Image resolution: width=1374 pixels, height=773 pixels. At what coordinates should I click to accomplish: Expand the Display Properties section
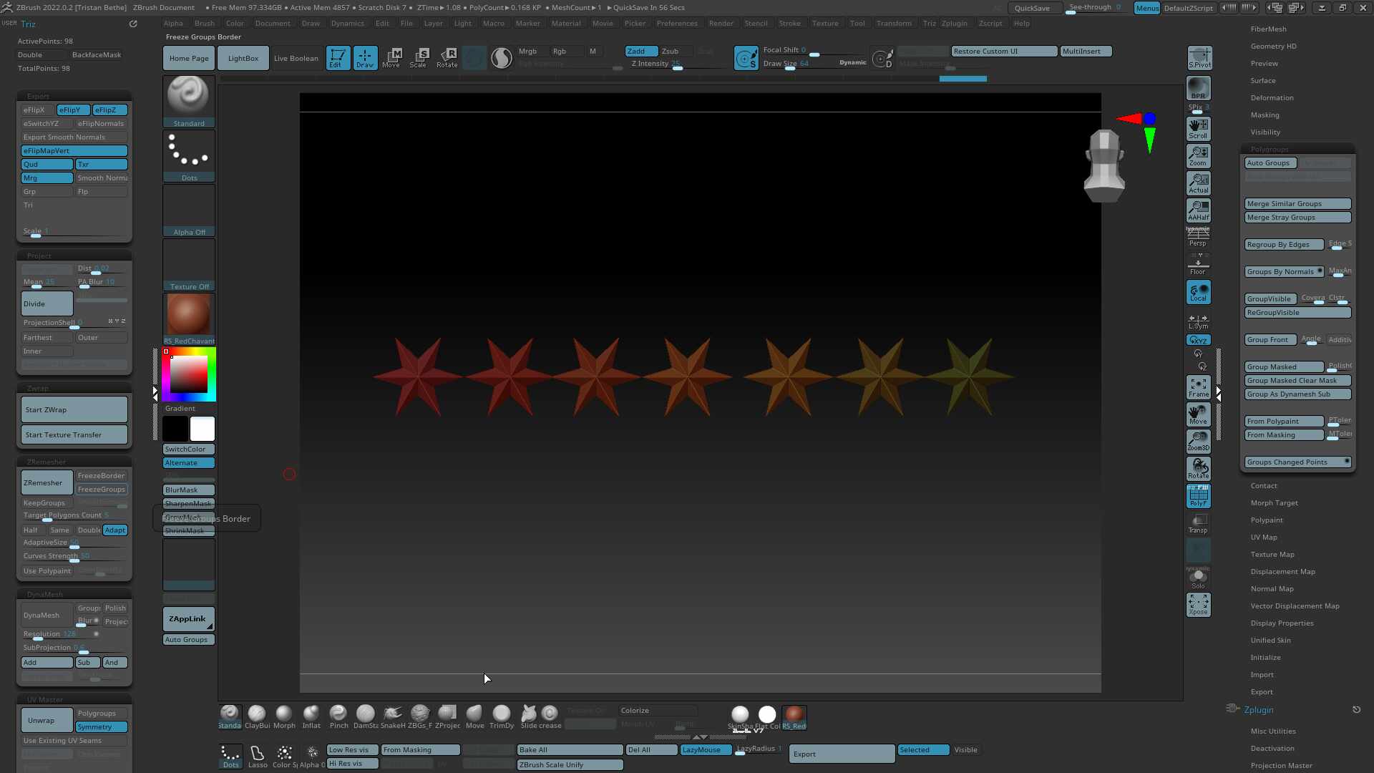coord(1282,623)
